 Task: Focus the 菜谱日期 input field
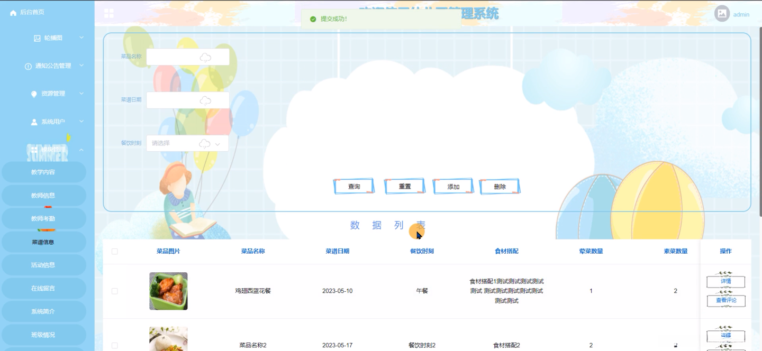[x=188, y=100]
